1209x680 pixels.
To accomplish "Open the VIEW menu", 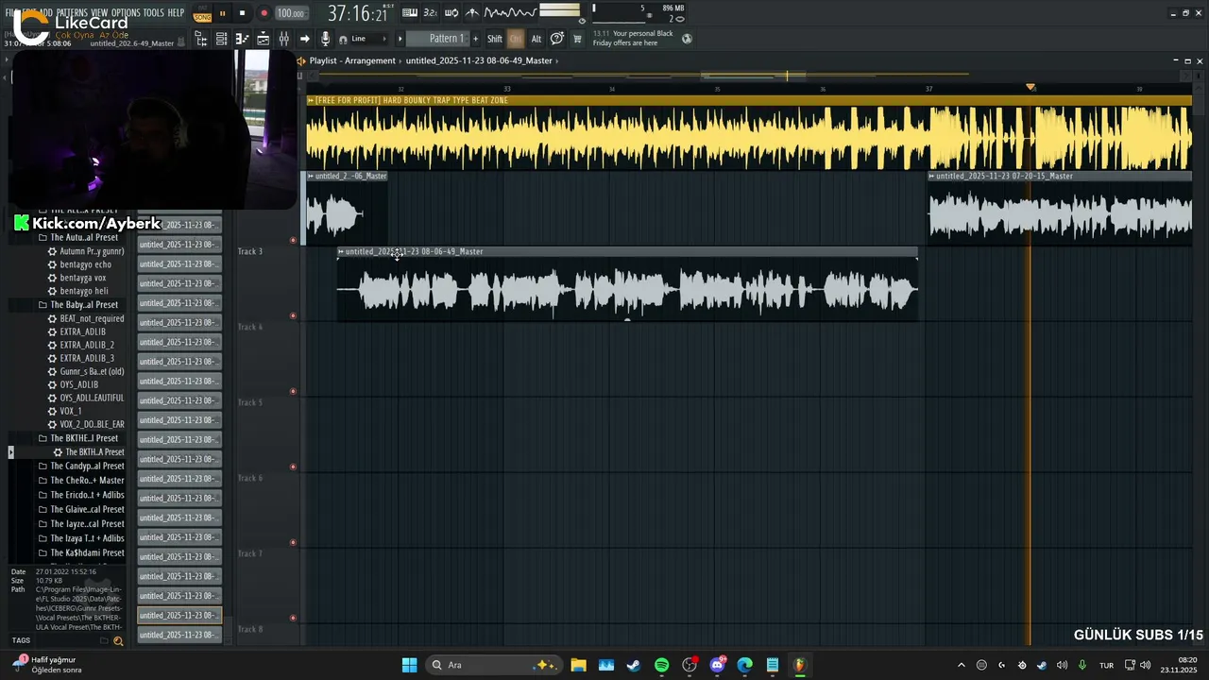I will (x=99, y=13).
